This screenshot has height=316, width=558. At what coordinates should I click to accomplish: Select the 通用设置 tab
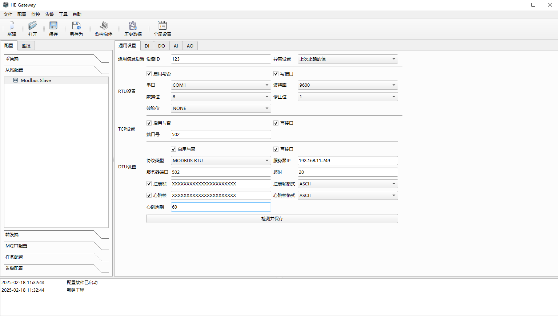[127, 45]
